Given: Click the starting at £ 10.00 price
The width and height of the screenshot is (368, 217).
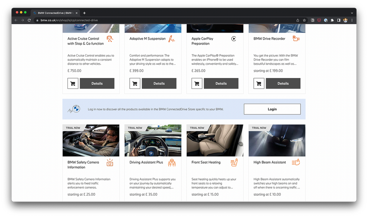Looking at the screenshot, I should (267, 194).
